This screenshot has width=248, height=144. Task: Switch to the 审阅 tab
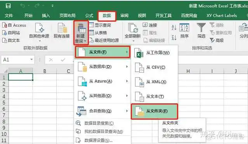click(124, 15)
